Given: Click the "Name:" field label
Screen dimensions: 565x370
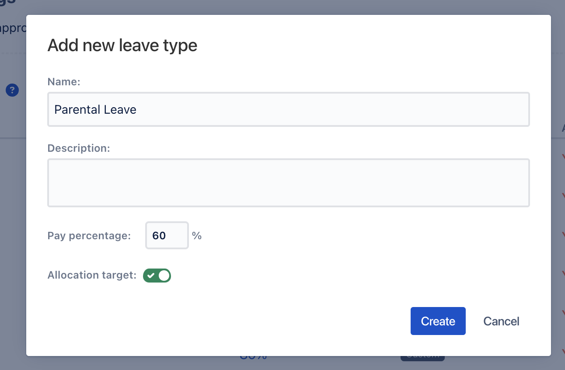Looking at the screenshot, I should tap(64, 82).
